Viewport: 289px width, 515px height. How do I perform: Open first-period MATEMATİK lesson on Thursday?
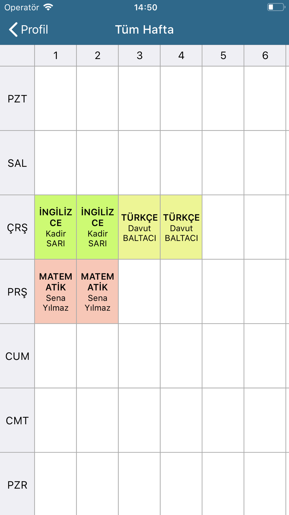pyautogui.click(x=55, y=291)
